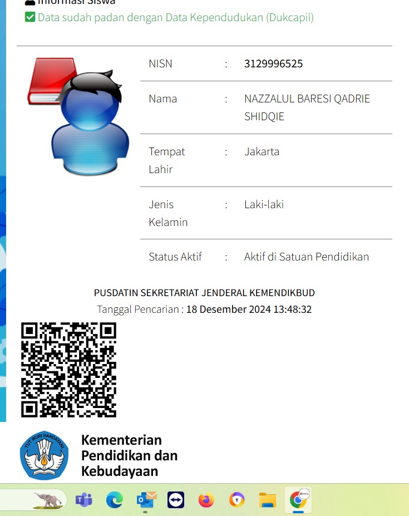Click the name NAZZALUL BARESI QADRIE SHIDQIE
The image size is (409, 516).
tap(307, 107)
